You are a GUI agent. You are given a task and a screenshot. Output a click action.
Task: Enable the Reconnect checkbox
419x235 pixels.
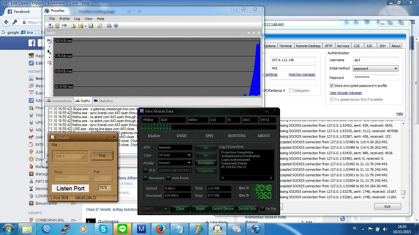[146, 178]
